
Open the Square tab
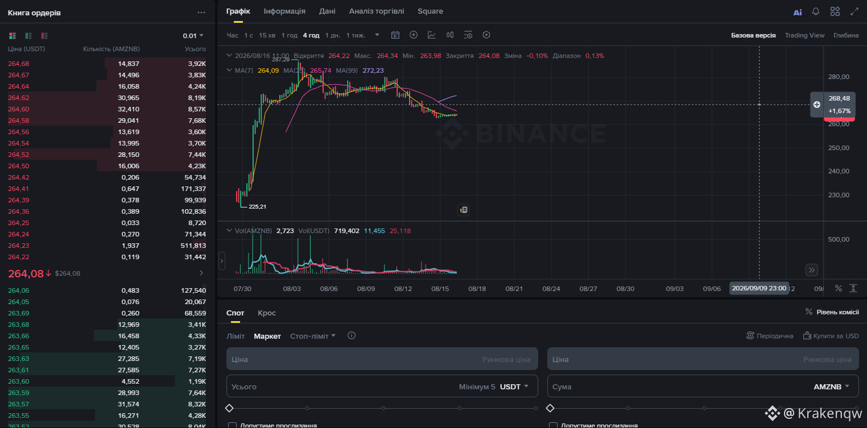point(430,11)
